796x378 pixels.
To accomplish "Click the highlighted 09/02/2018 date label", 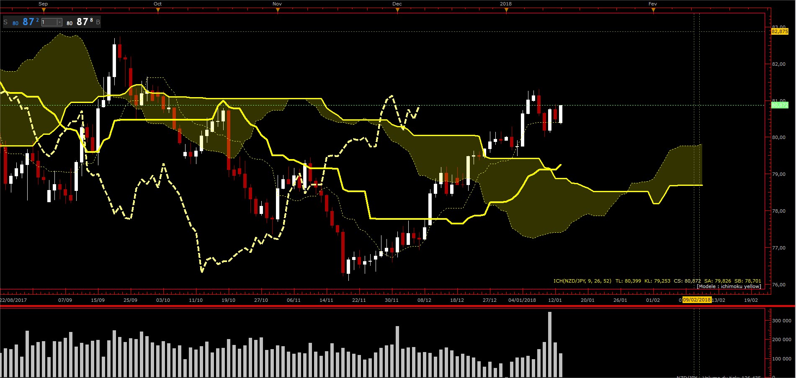I will point(697,300).
